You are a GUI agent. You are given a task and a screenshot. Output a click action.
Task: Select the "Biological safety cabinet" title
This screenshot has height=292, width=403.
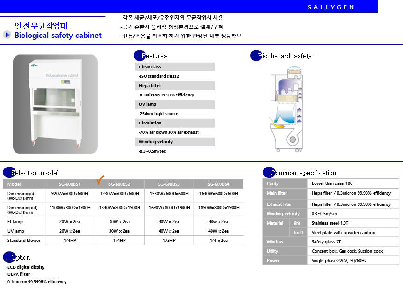[x=58, y=35]
